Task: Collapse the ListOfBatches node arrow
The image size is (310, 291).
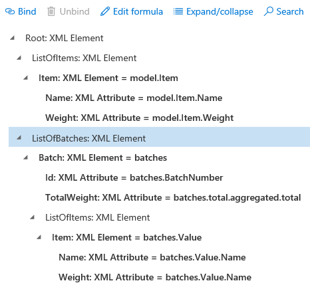Action: click(19, 138)
